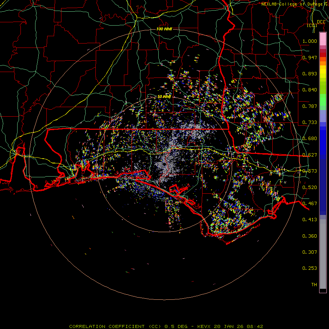Click the [CC] legend unit label
Image resolution: width=329 pixels, height=329 pixels.
pos(312,25)
